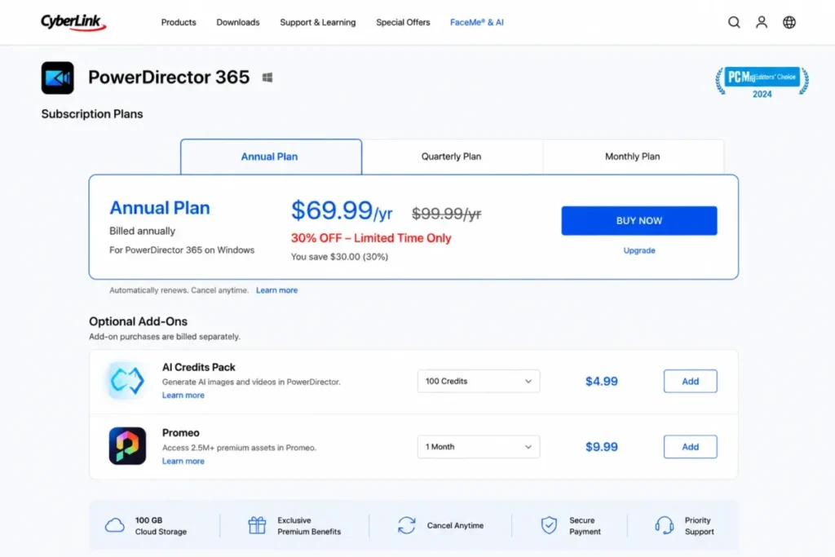Click the Windows platform icon
Screen dimensions: 835x557
[x=267, y=77]
